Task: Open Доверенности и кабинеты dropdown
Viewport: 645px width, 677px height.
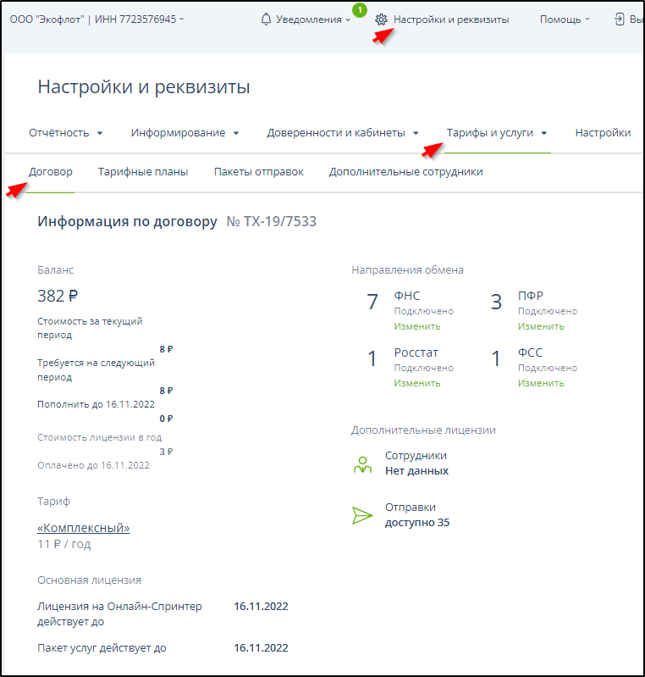Action: click(x=343, y=133)
